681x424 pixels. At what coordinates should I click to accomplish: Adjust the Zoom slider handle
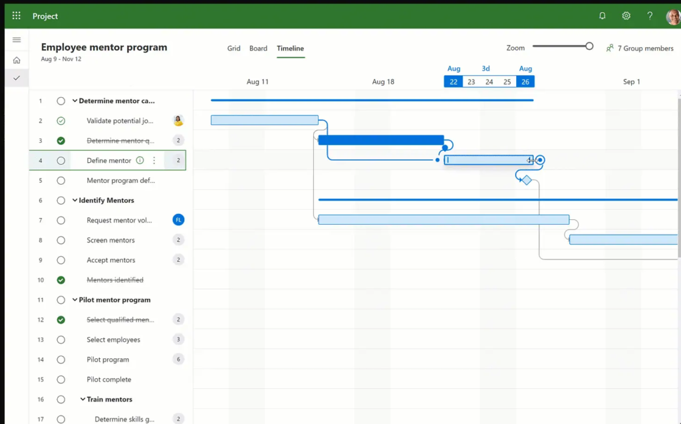(589, 47)
